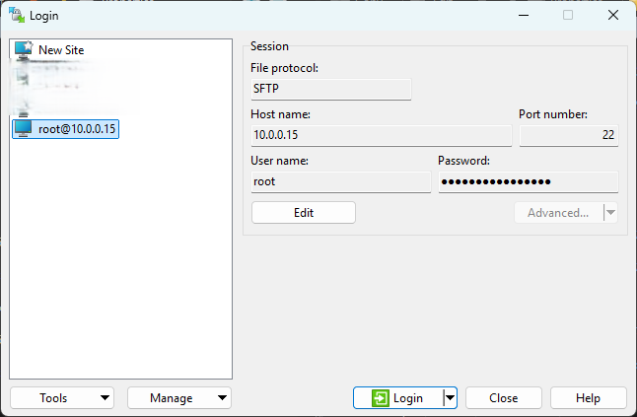Select the New Site entry label

tap(68, 50)
